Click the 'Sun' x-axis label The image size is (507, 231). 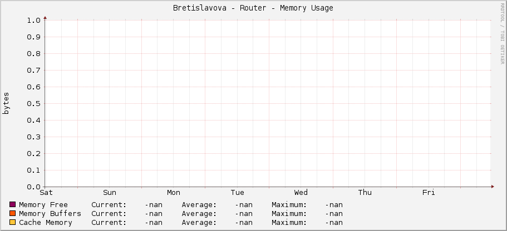click(x=110, y=193)
